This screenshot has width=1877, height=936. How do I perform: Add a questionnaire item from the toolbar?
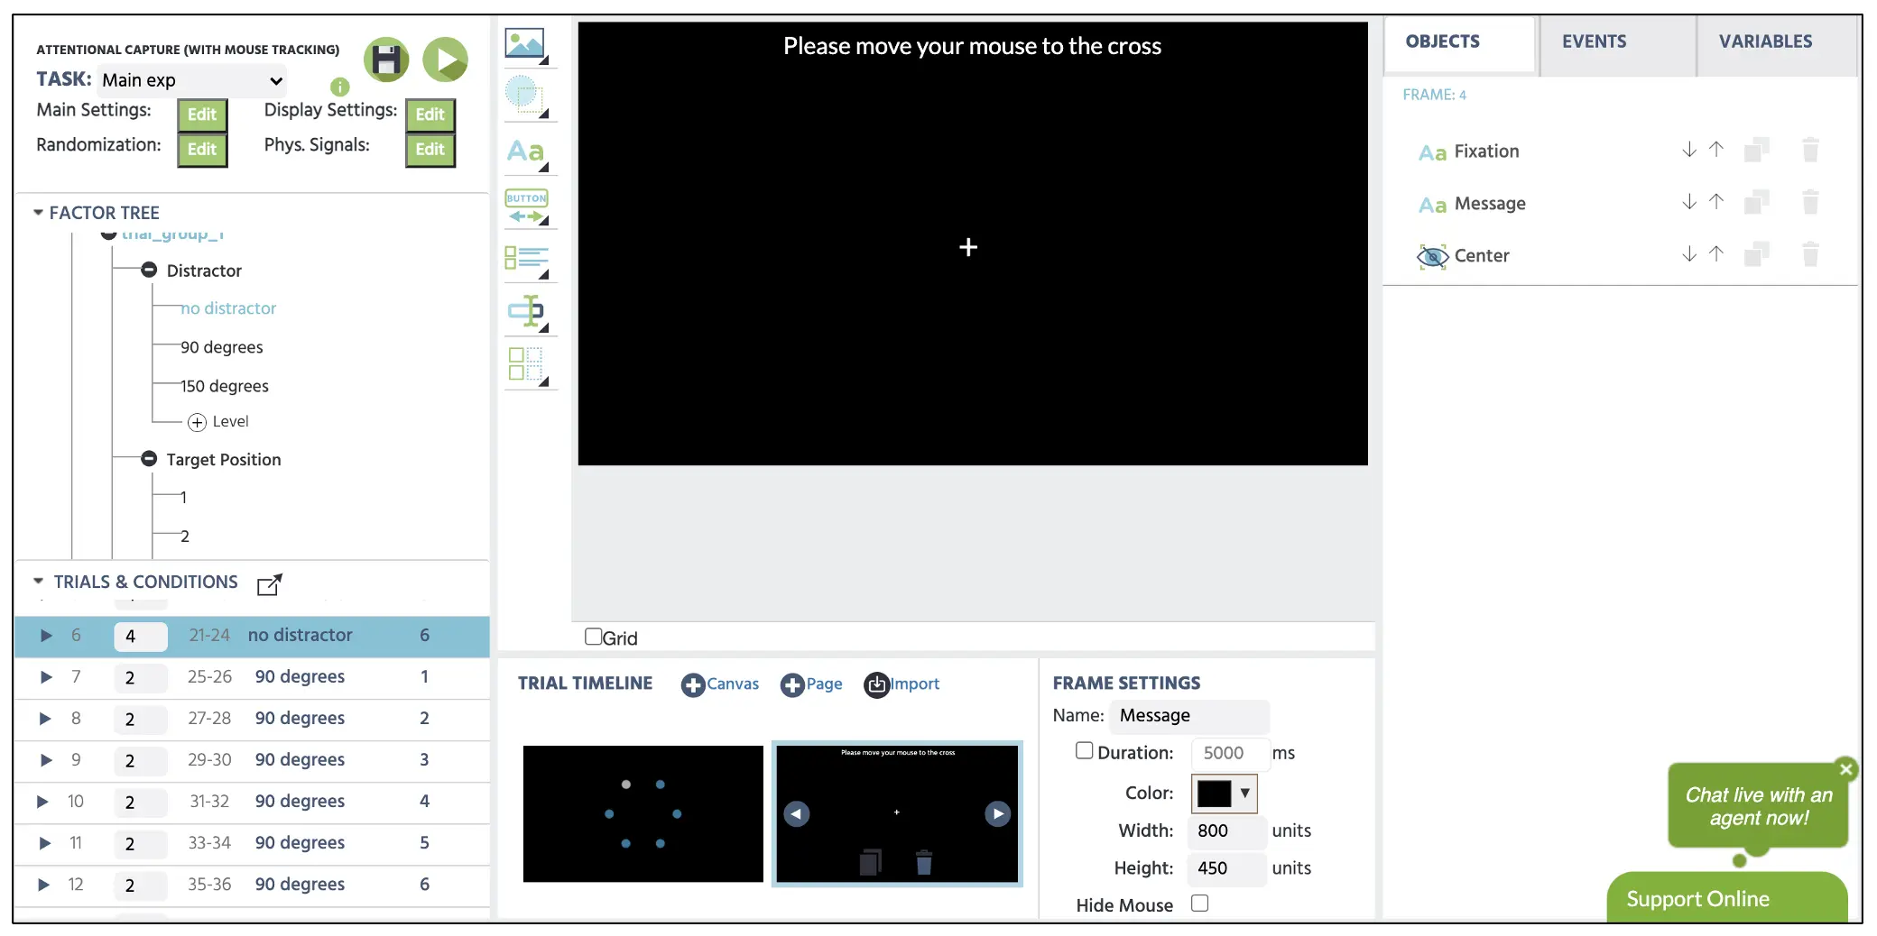(527, 261)
